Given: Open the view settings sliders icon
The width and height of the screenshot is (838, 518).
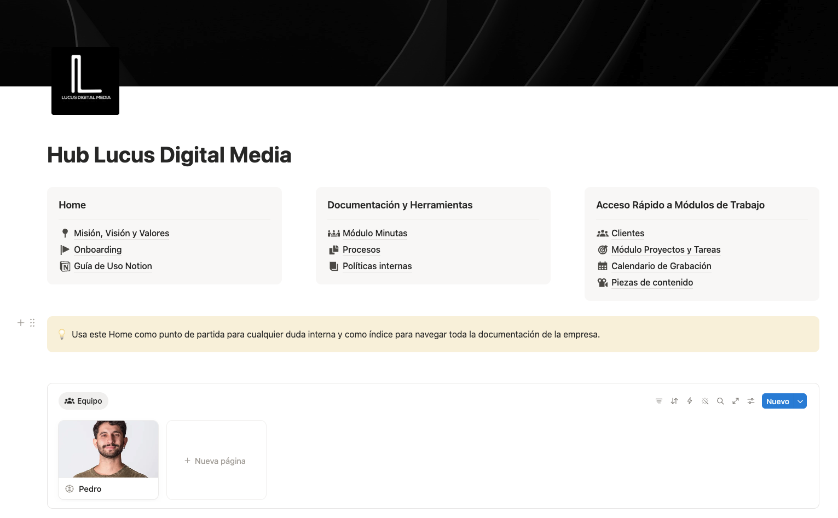Looking at the screenshot, I should [751, 401].
